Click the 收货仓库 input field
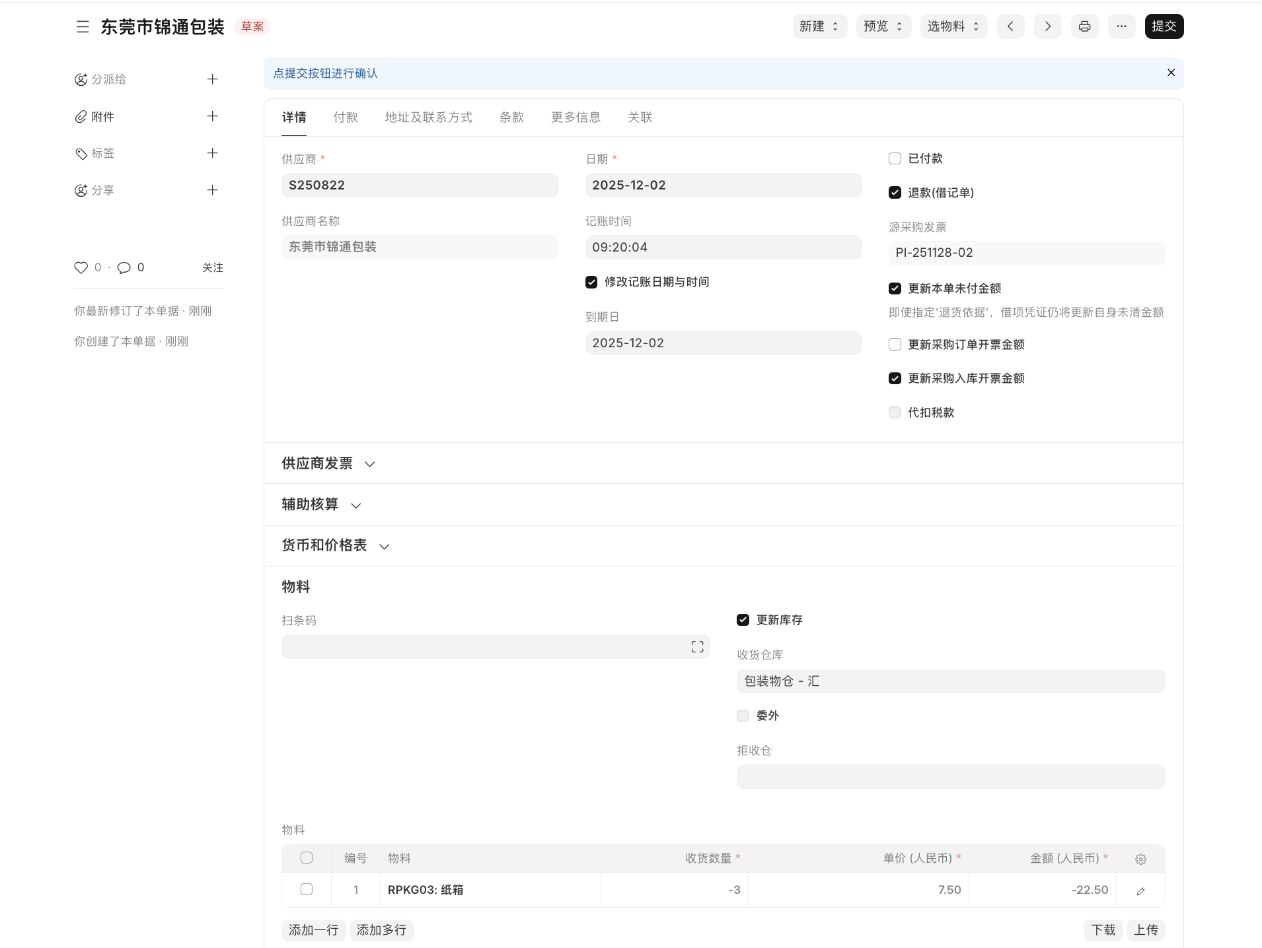 coord(950,681)
